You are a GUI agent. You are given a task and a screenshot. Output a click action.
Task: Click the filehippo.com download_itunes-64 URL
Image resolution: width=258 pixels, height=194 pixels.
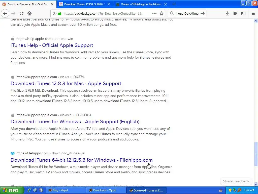(50, 153)
